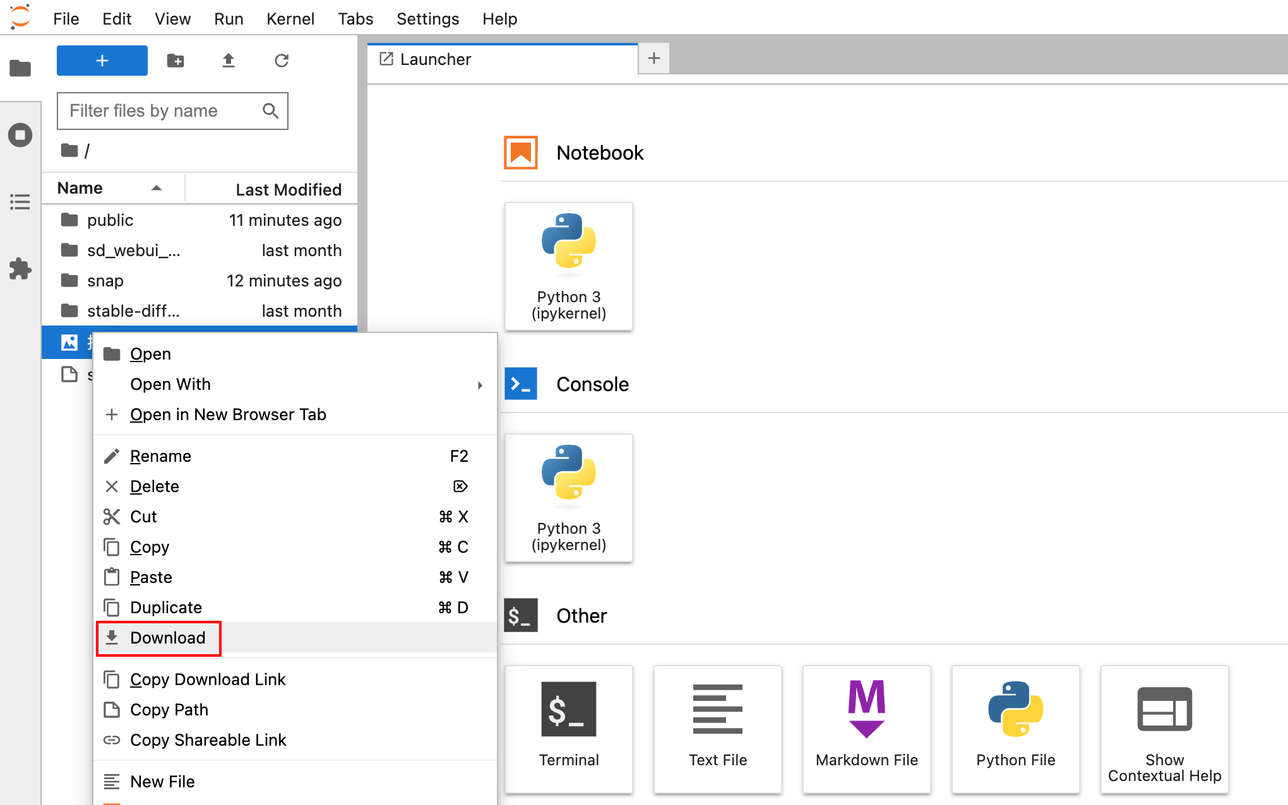Image resolution: width=1288 pixels, height=805 pixels.
Task: Launch Python 3 notebook kernel
Action: click(568, 266)
